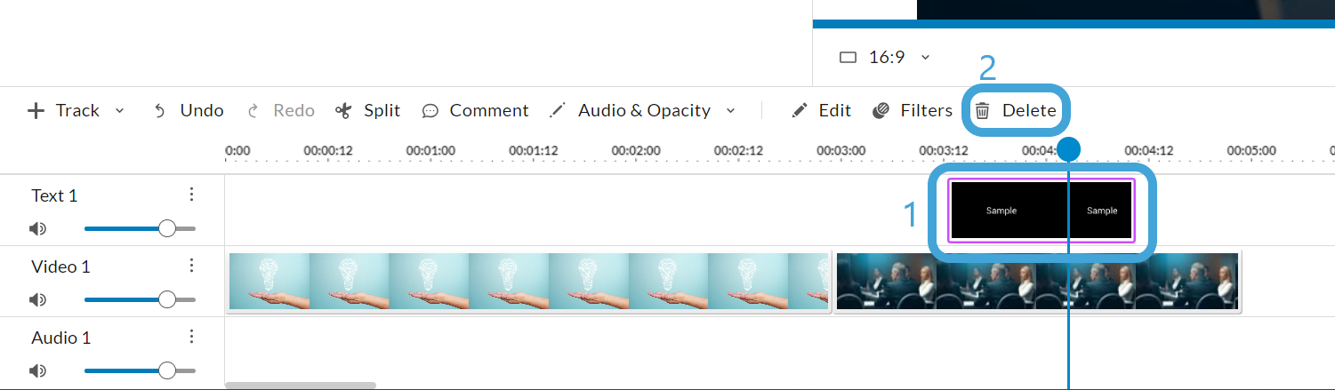The image size is (1335, 390).
Task: Click the 00:04:12 mark on the ruler
Action: coord(1149,151)
